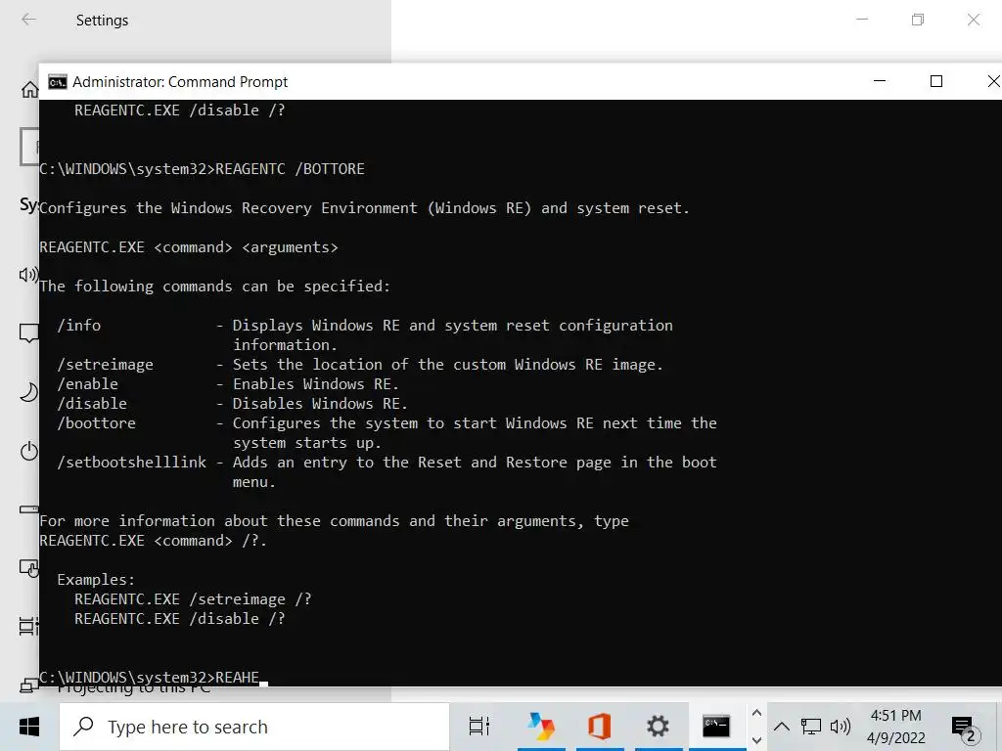The image size is (1002, 751).
Task: Click the /boottore command entry
Action: tap(97, 423)
